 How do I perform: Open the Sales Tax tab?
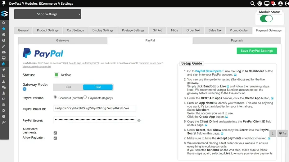point(215,31)
